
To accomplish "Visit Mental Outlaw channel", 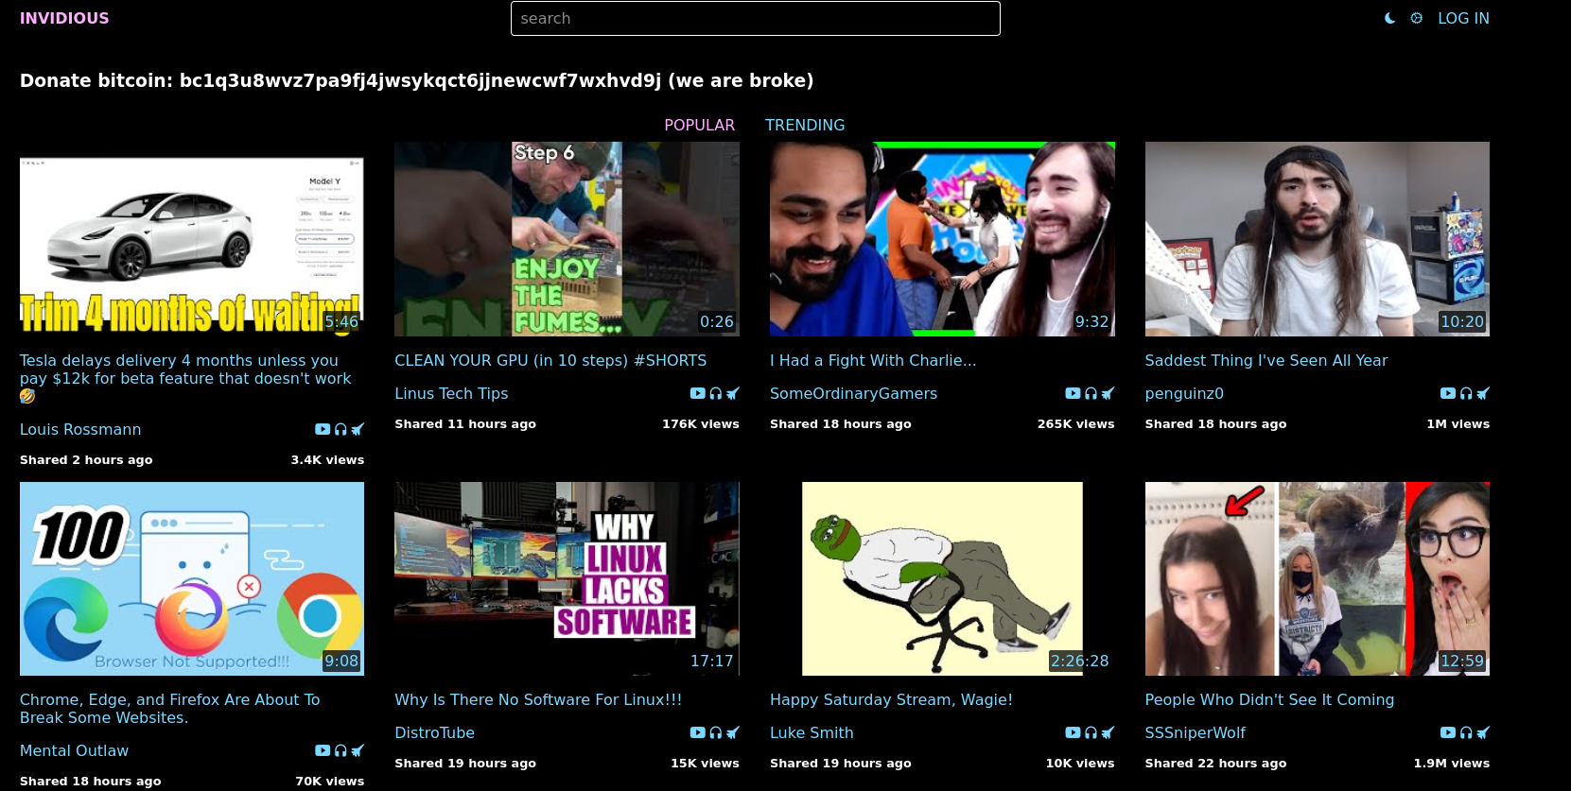I will point(74,750).
